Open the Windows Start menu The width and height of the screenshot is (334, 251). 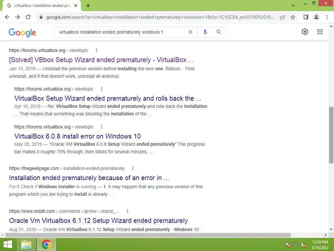(8, 244)
